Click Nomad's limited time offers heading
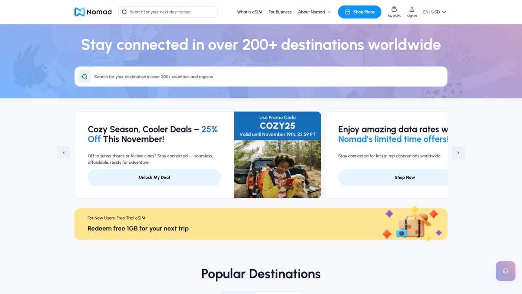522x294 pixels. tap(393, 134)
